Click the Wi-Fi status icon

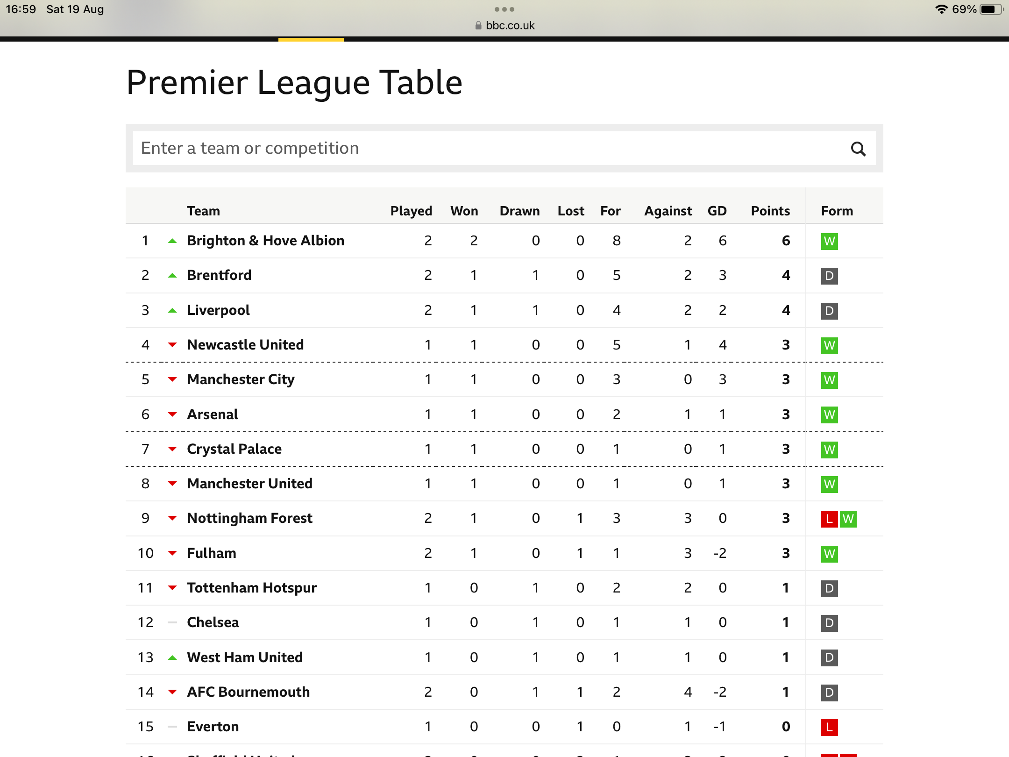tap(941, 9)
